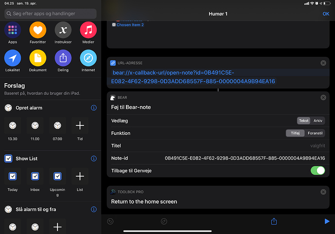335x234 pixels.
Task: Redo the last change
Action: click(x=164, y=221)
